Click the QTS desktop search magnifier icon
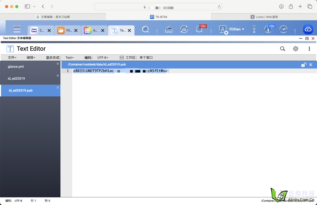Screen dimensions: 317x205 pyautogui.click(x=145, y=29)
